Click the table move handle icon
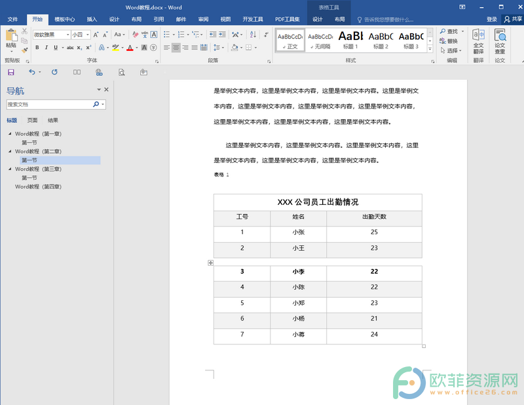 pyautogui.click(x=210, y=263)
